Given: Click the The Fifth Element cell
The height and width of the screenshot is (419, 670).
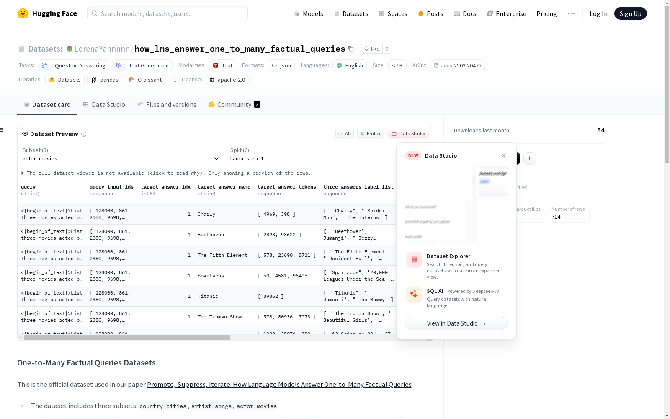Looking at the screenshot, I should pyautogui.click(x=224, y=255).
